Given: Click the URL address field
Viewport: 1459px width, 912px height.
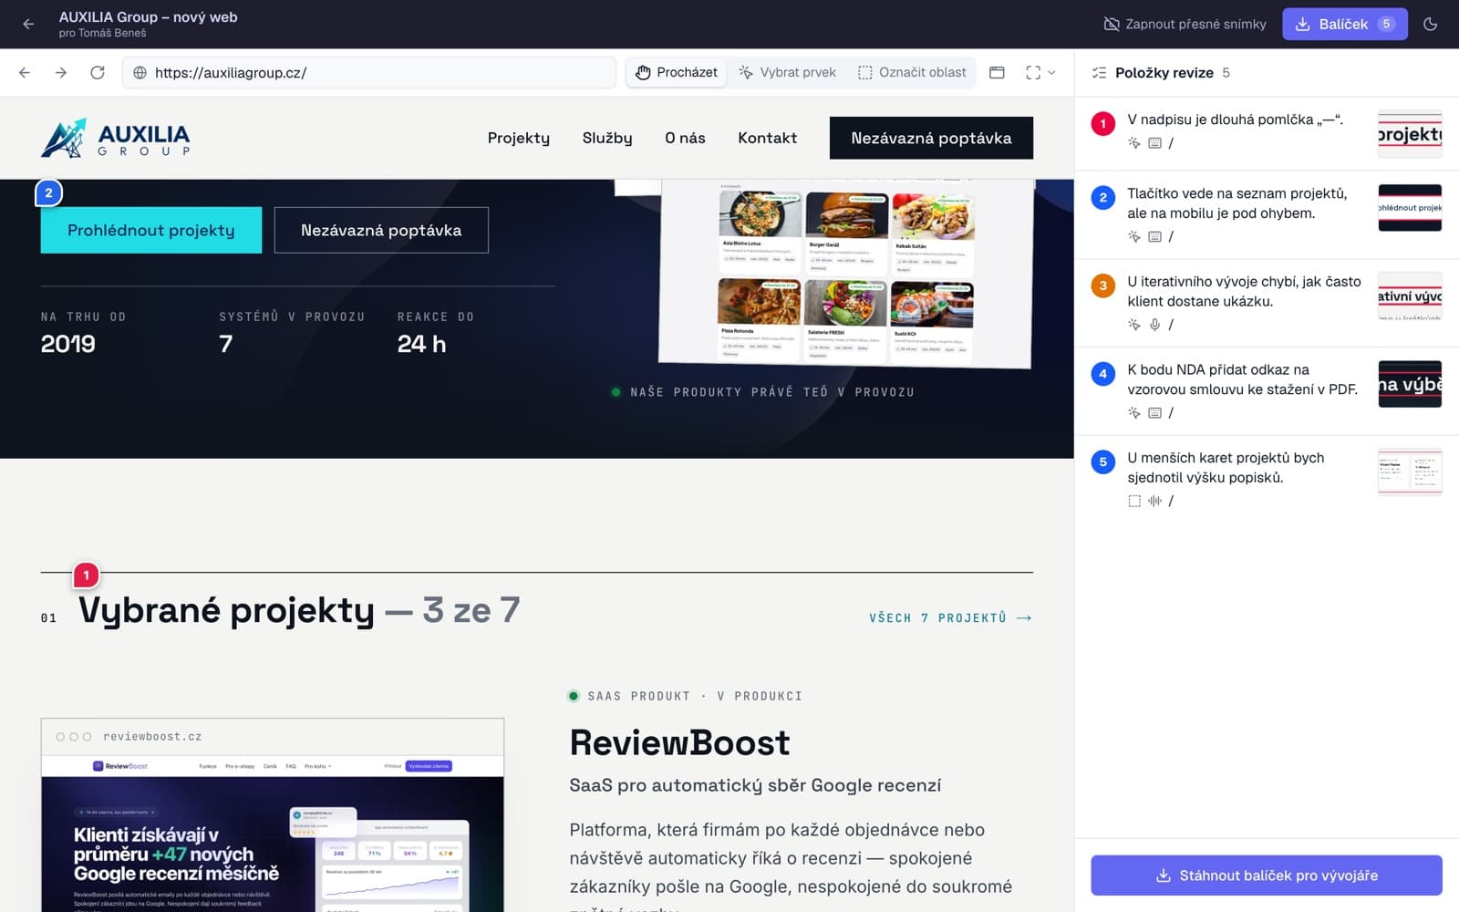Looking at the screenshot, I should 369,73.
